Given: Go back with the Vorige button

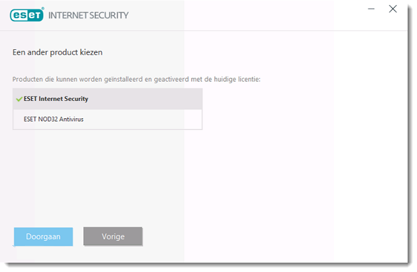Looking at the screenshot, I should pos(113,237).
